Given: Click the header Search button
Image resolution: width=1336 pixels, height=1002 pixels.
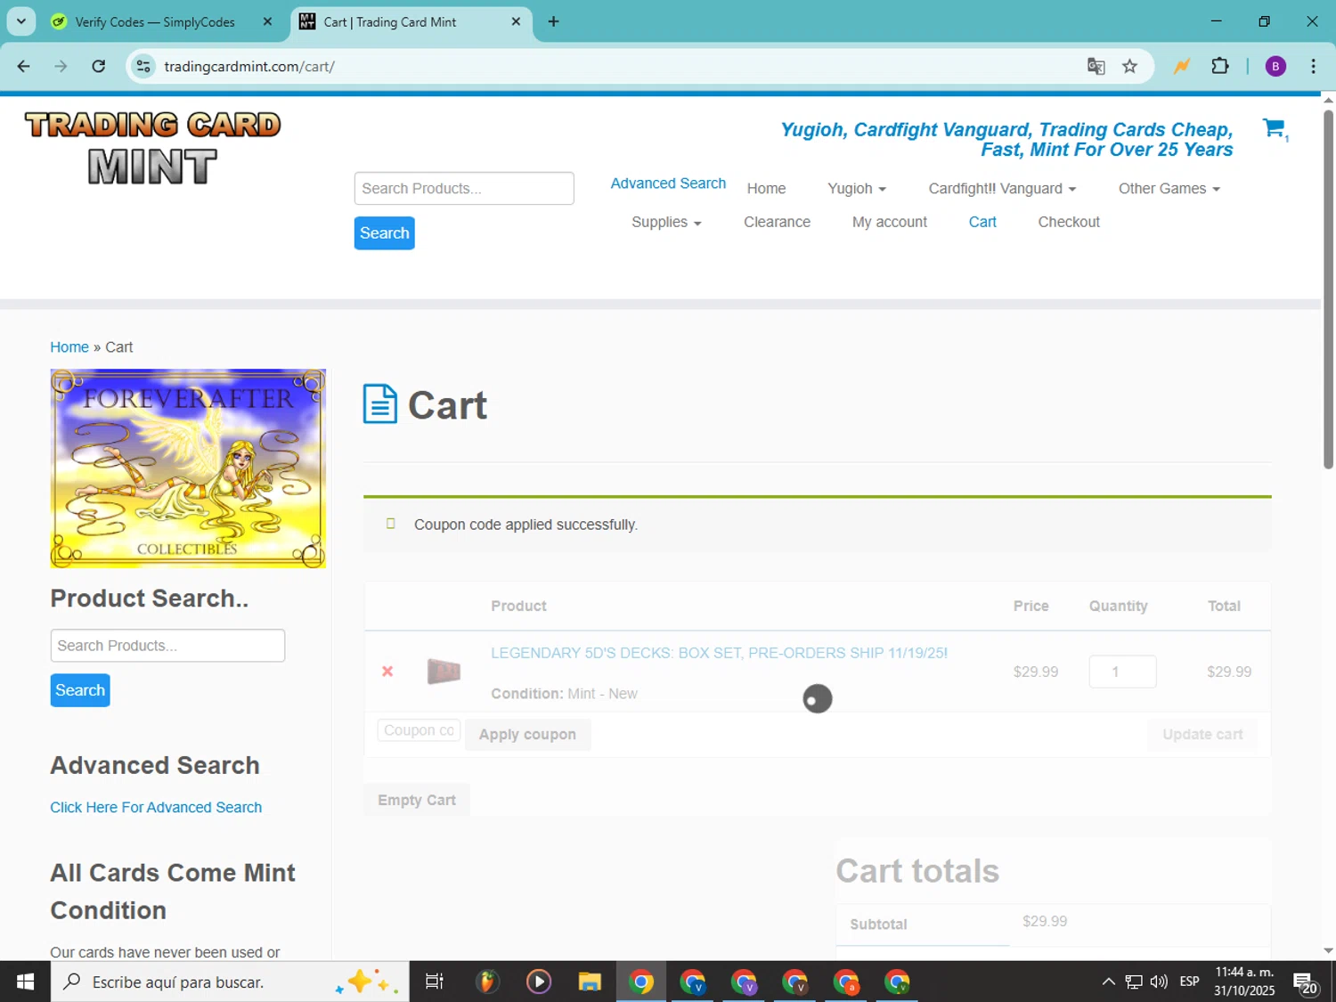Looking at the screenshot, I should (384, 232).
